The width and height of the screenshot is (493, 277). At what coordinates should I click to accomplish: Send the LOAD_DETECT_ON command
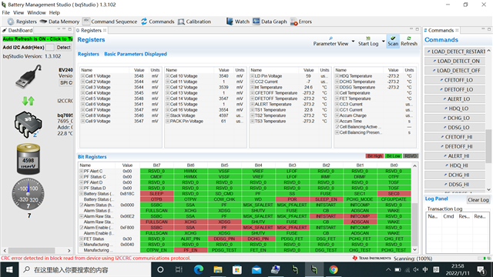coord(456,61)
